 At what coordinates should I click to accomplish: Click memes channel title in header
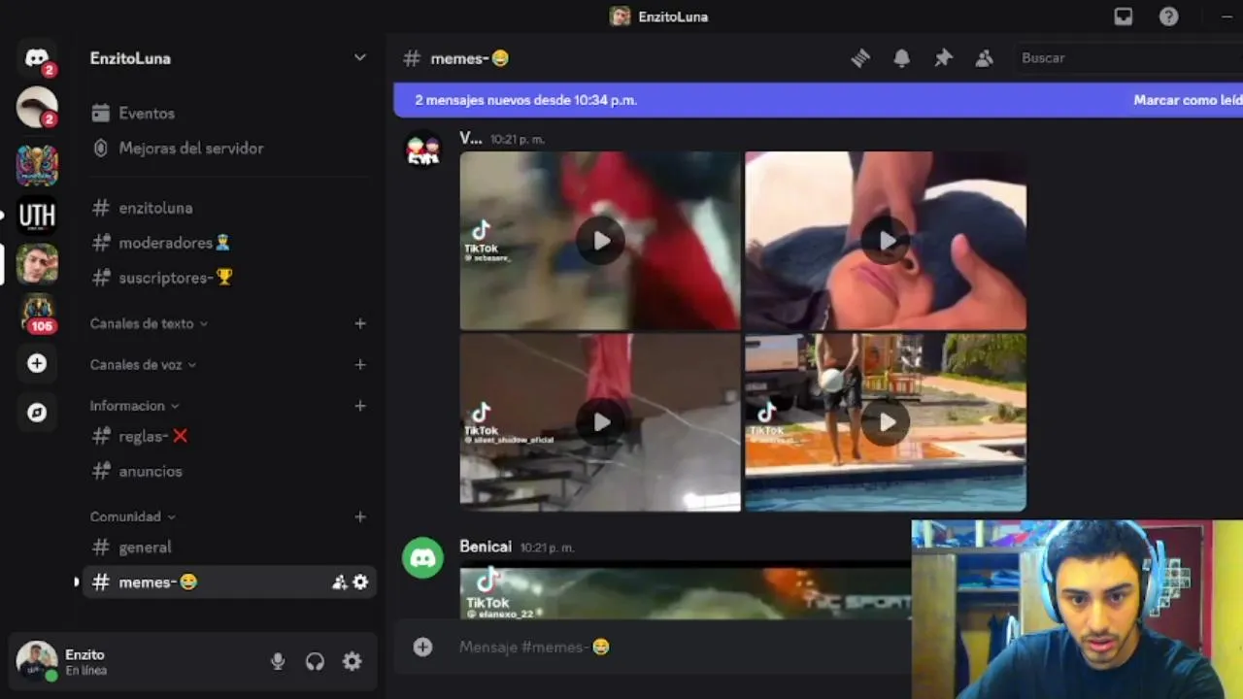(470, 58)
